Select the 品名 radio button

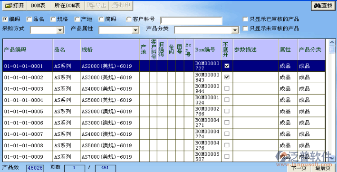pyautogui.click(x=29, y=19)
